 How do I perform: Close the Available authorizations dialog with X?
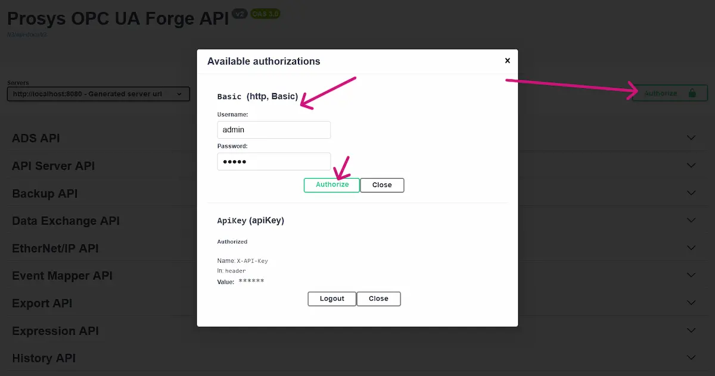click(508, 61)
